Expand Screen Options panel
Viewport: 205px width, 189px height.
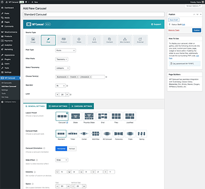(193, 6)
